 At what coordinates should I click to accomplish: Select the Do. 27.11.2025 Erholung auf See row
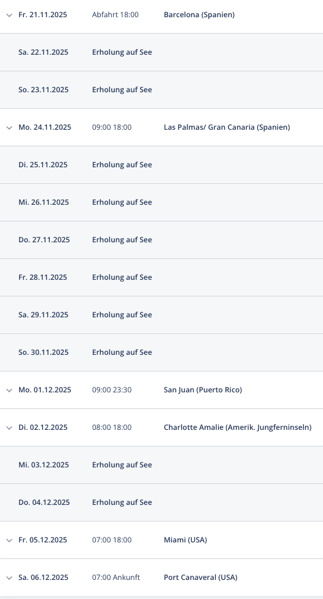click(x=161, y=240)
